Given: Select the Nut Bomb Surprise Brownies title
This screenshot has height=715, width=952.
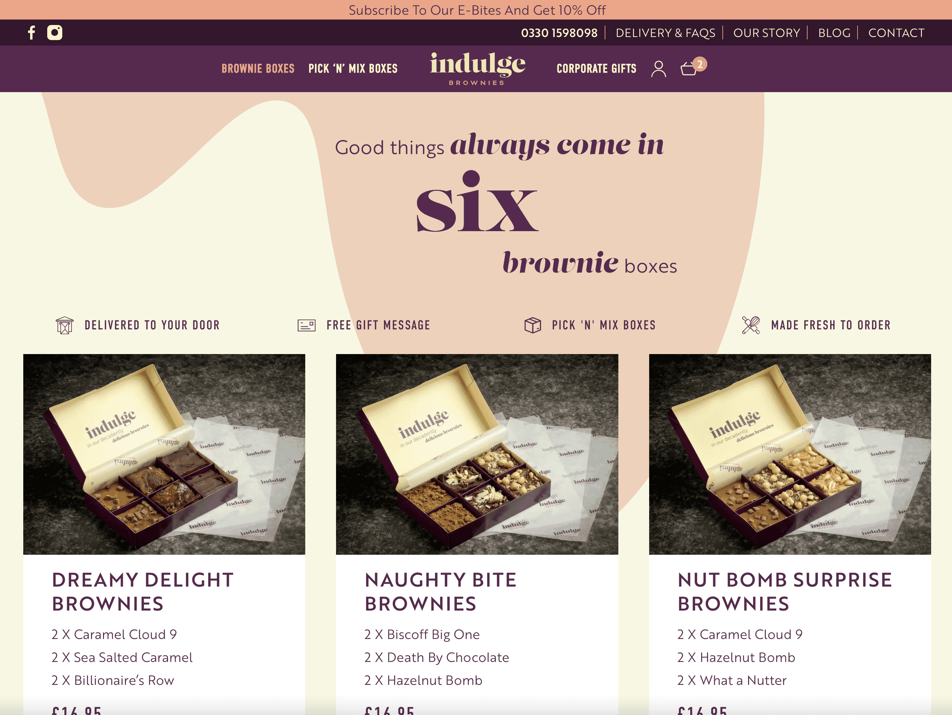Looking at the screenshot, I should coord(785,592).
